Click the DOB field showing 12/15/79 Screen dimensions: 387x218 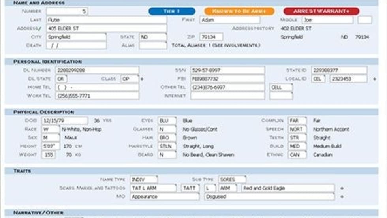pyautogui.click(x=65, y=121)
